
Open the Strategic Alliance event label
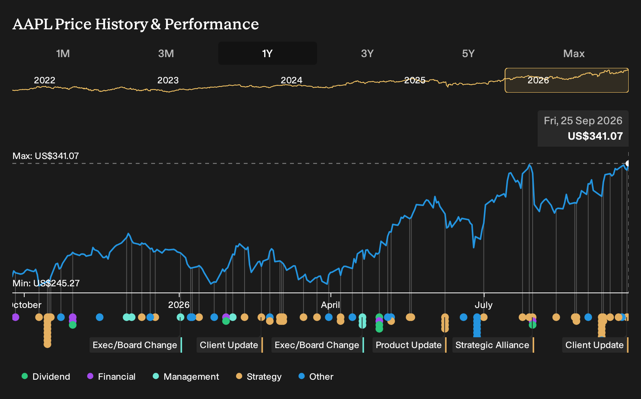493,345
